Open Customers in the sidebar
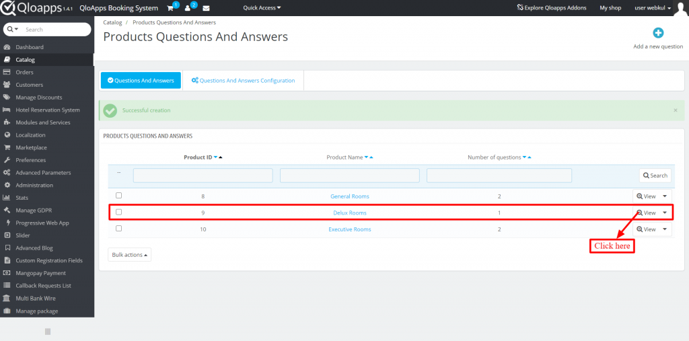 pyautogui.click(x=29, y=85)
